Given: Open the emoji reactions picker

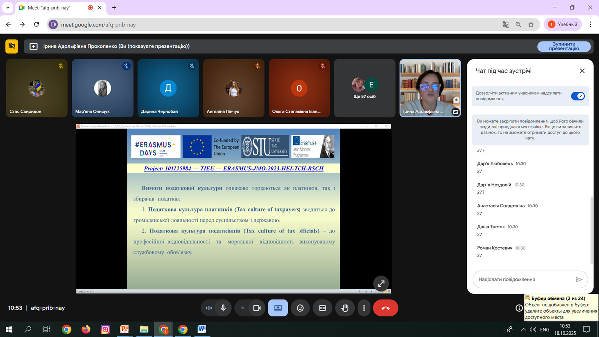Looking at the screenshot, I should (x=300, y=308).
